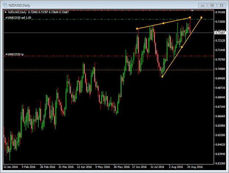The image size is (229, 173).
Task: Minimize the NZDUSD,Daily chart window
Action: click(x=203, y=5)
